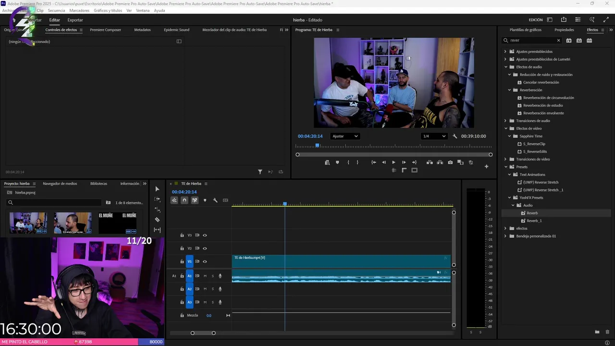Create a new custom bin in Effects
The width and height of the screenshot is (615, 346).
tap(597, 332)
